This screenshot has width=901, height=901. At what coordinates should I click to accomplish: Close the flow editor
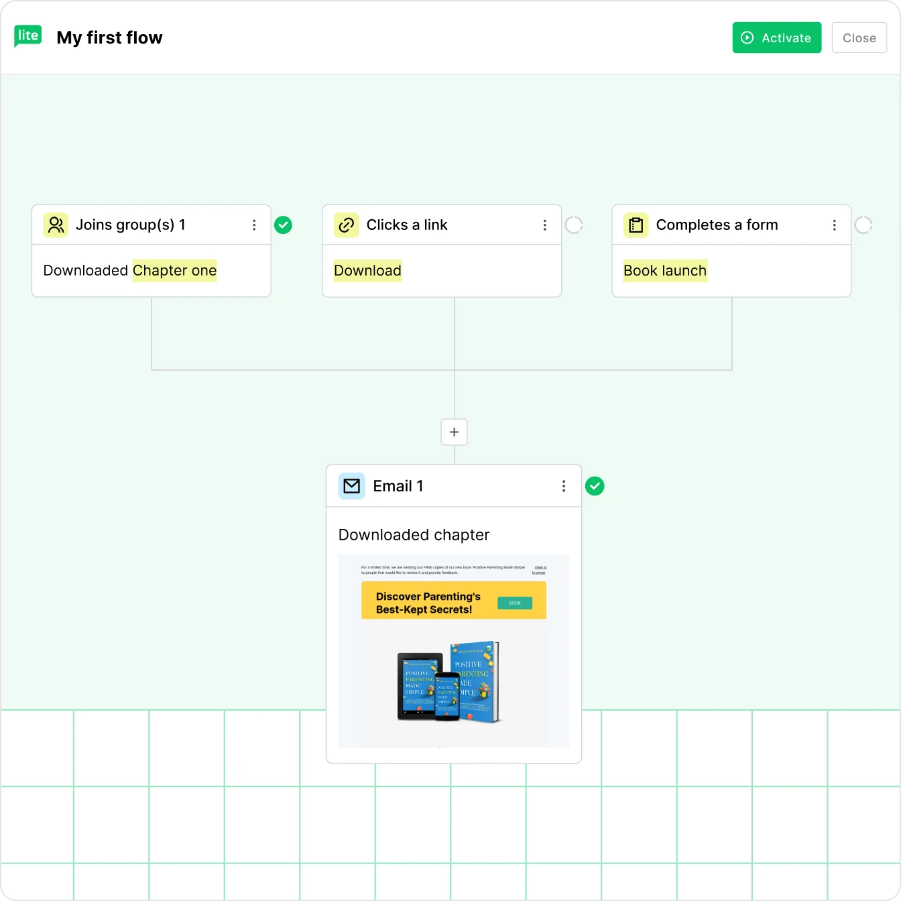pyautogui.click(x=859, y=38)
